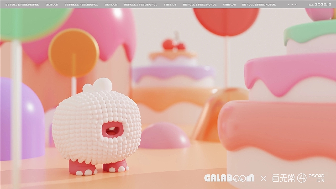The height and width of the screenshot is (189, 336).
Task: Click the 2022.12 date in the top banner
Action: click(323, 4)
